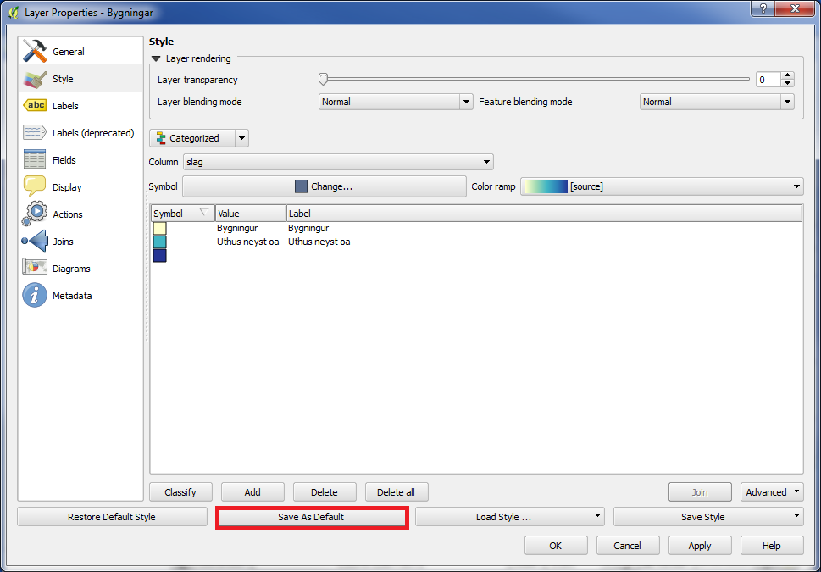Viewport: 821px width, 572px height.
Task: Decrease the transparency value with down arrow
Action: click(x=787, y=83)
